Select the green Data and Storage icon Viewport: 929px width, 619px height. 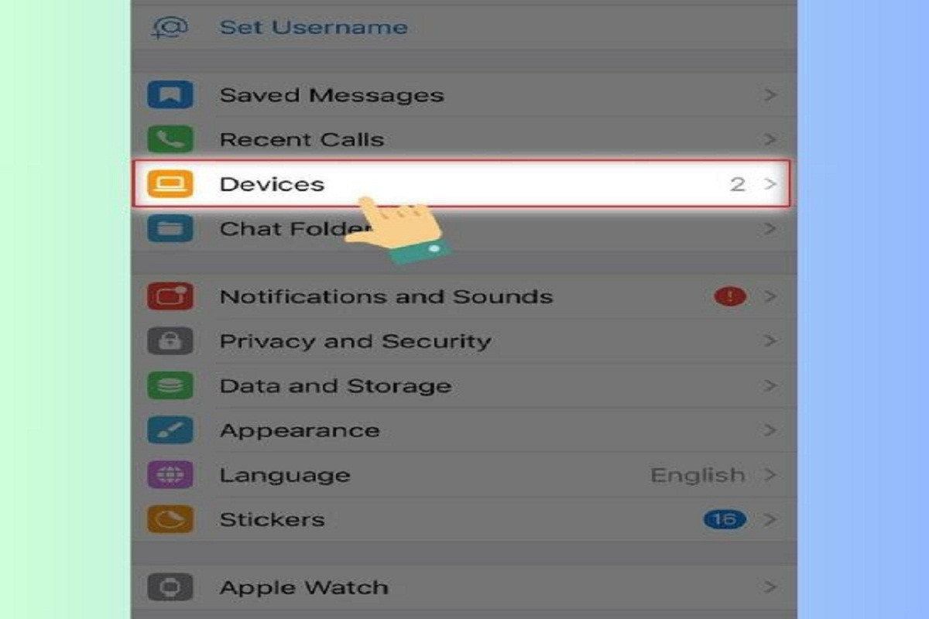tap(170, 386)
